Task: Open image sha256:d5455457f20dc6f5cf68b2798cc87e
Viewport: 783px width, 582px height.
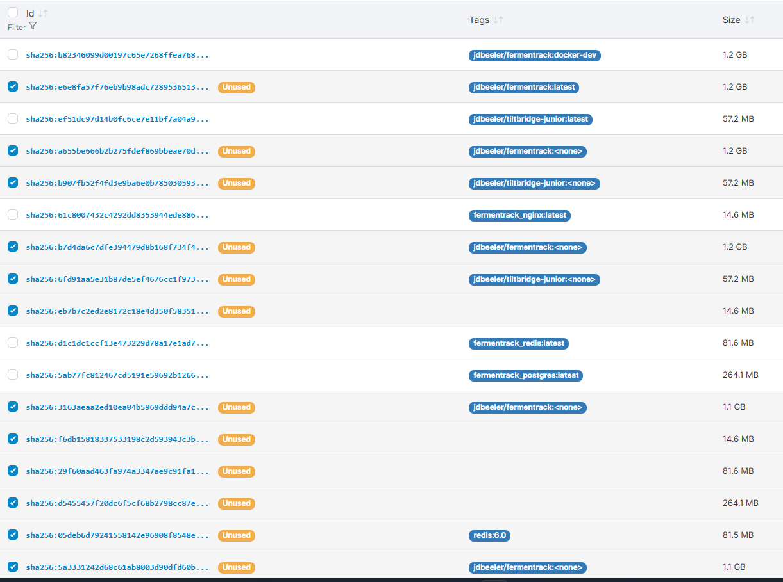Action: click(117, 503)
